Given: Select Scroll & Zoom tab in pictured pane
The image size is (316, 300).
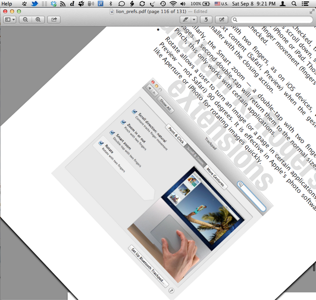Looking at the screenshot, I should click(x=195, y=156).
